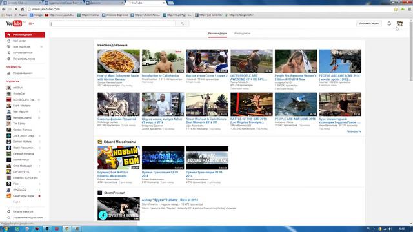
Task: Open the MOVIECLIPS Trailers subscription
Action: (x=25, y=100)
